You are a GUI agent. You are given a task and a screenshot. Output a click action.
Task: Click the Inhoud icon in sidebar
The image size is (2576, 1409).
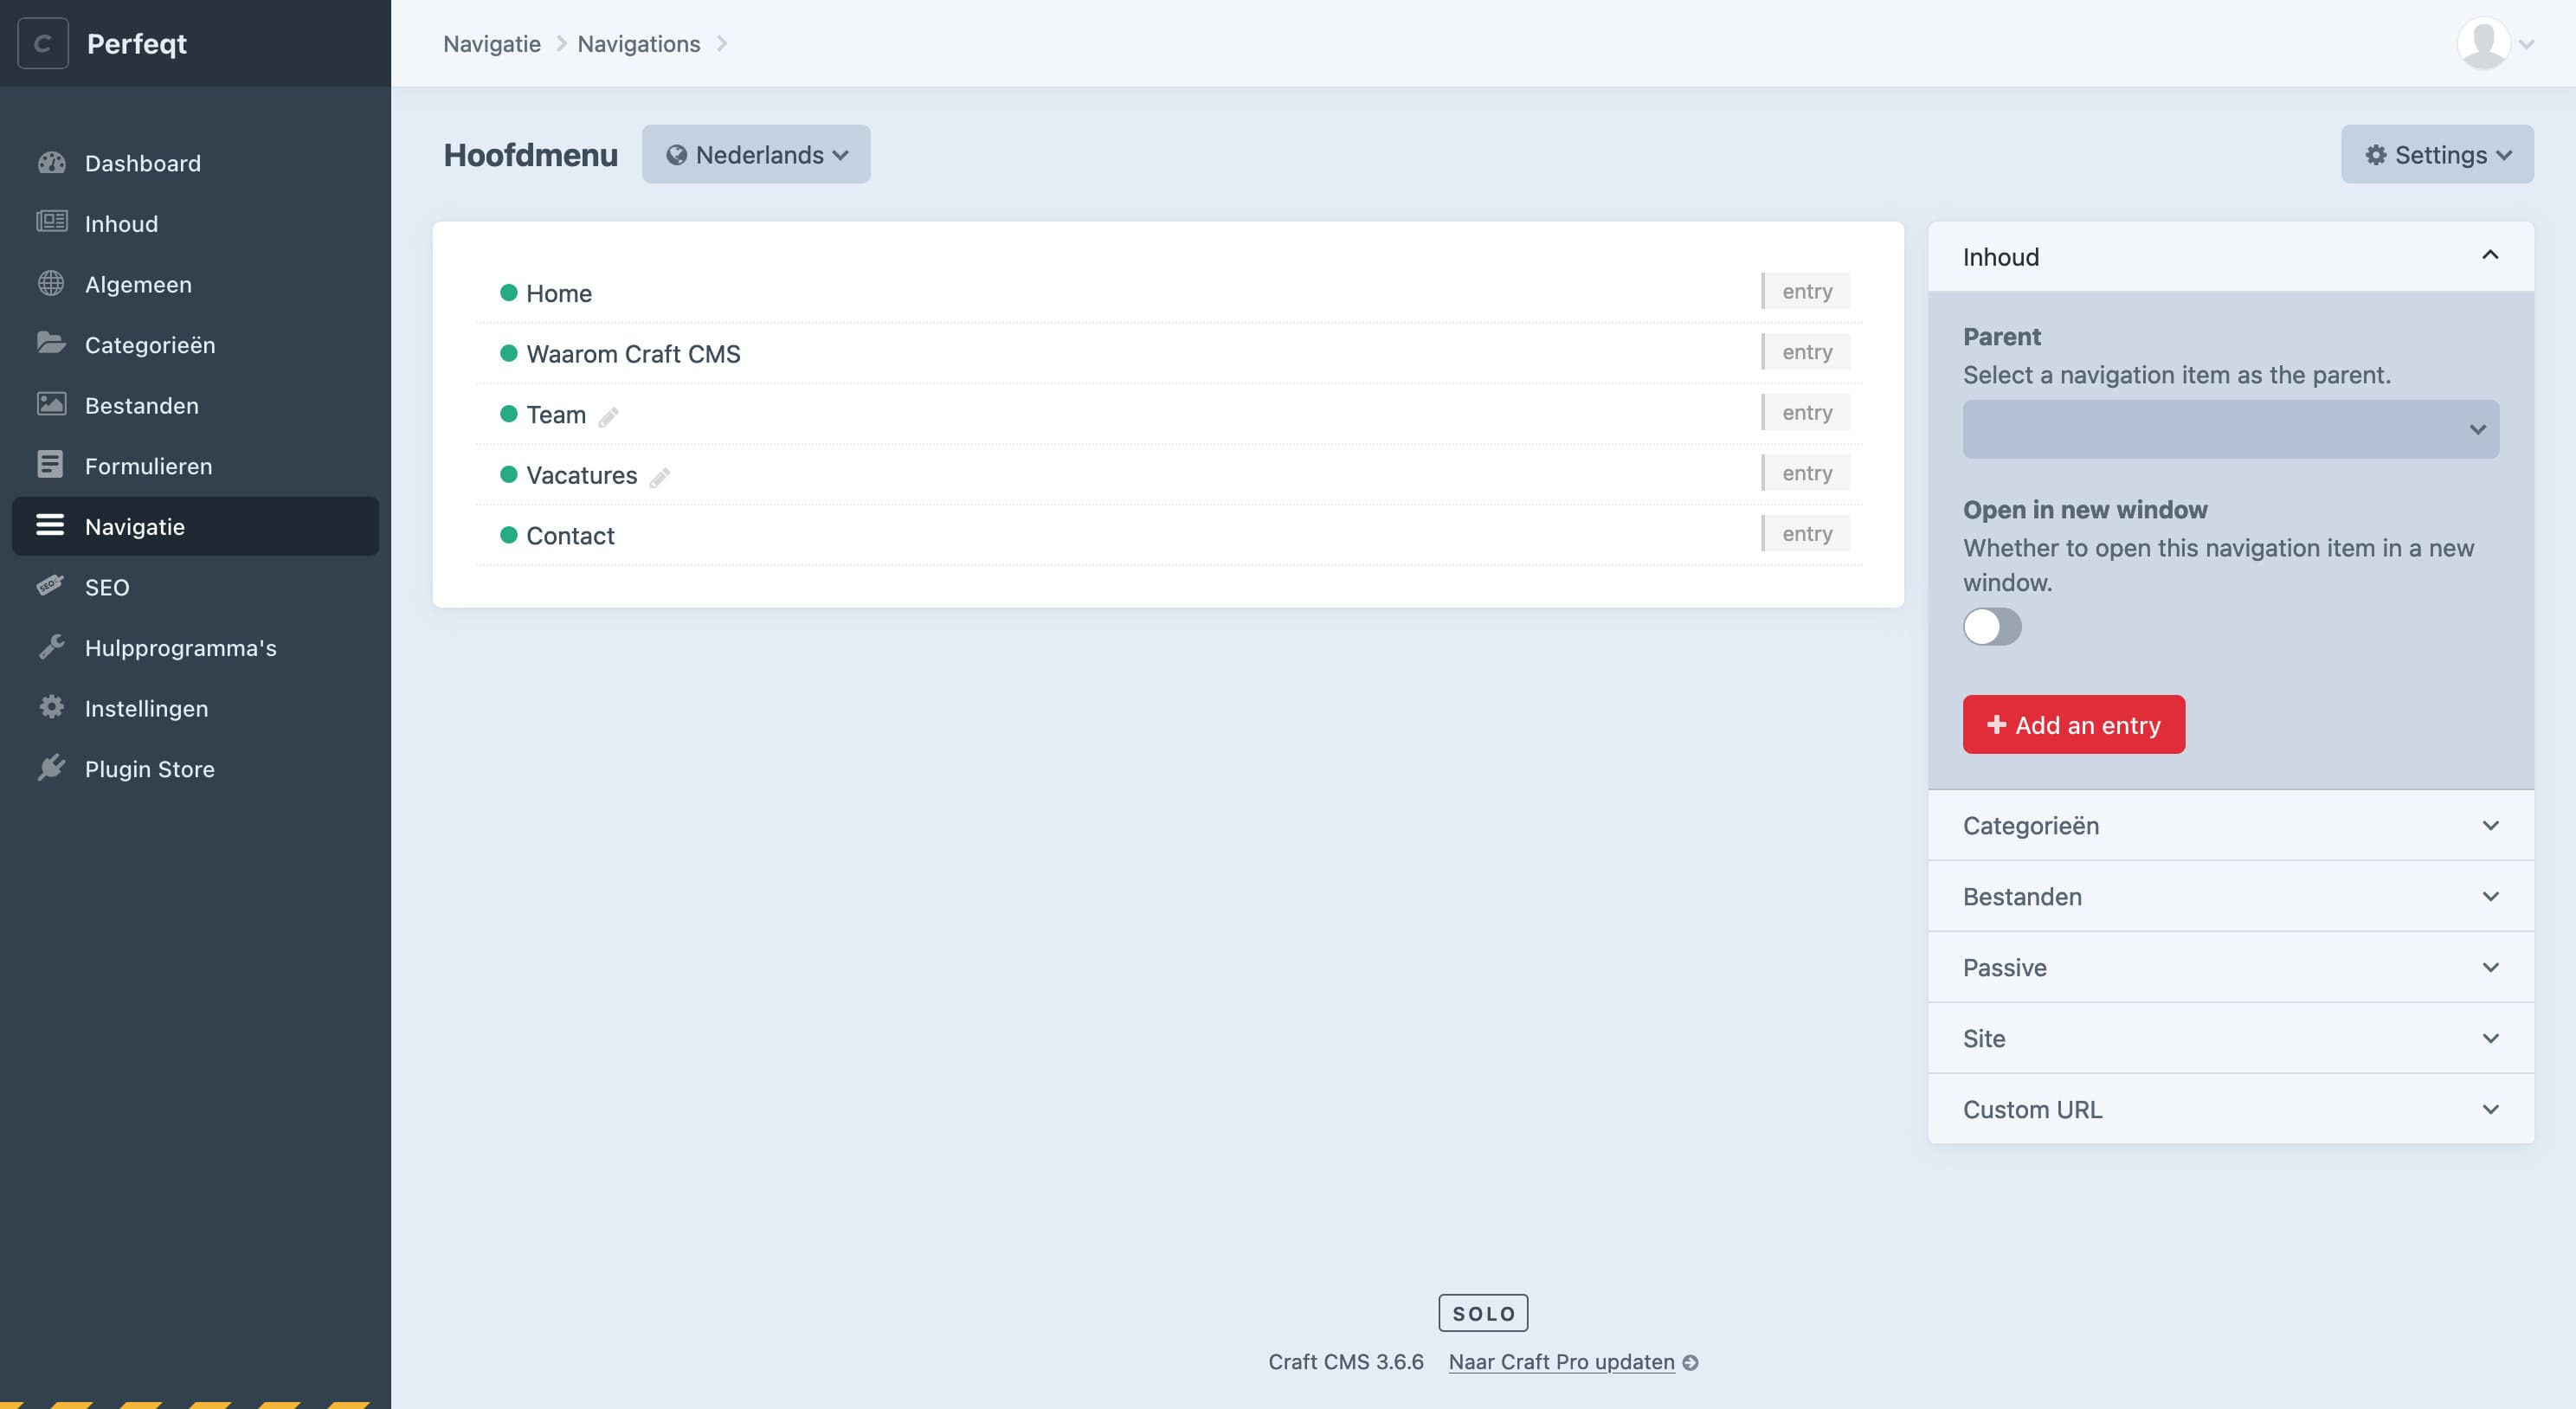click(50, 222)
